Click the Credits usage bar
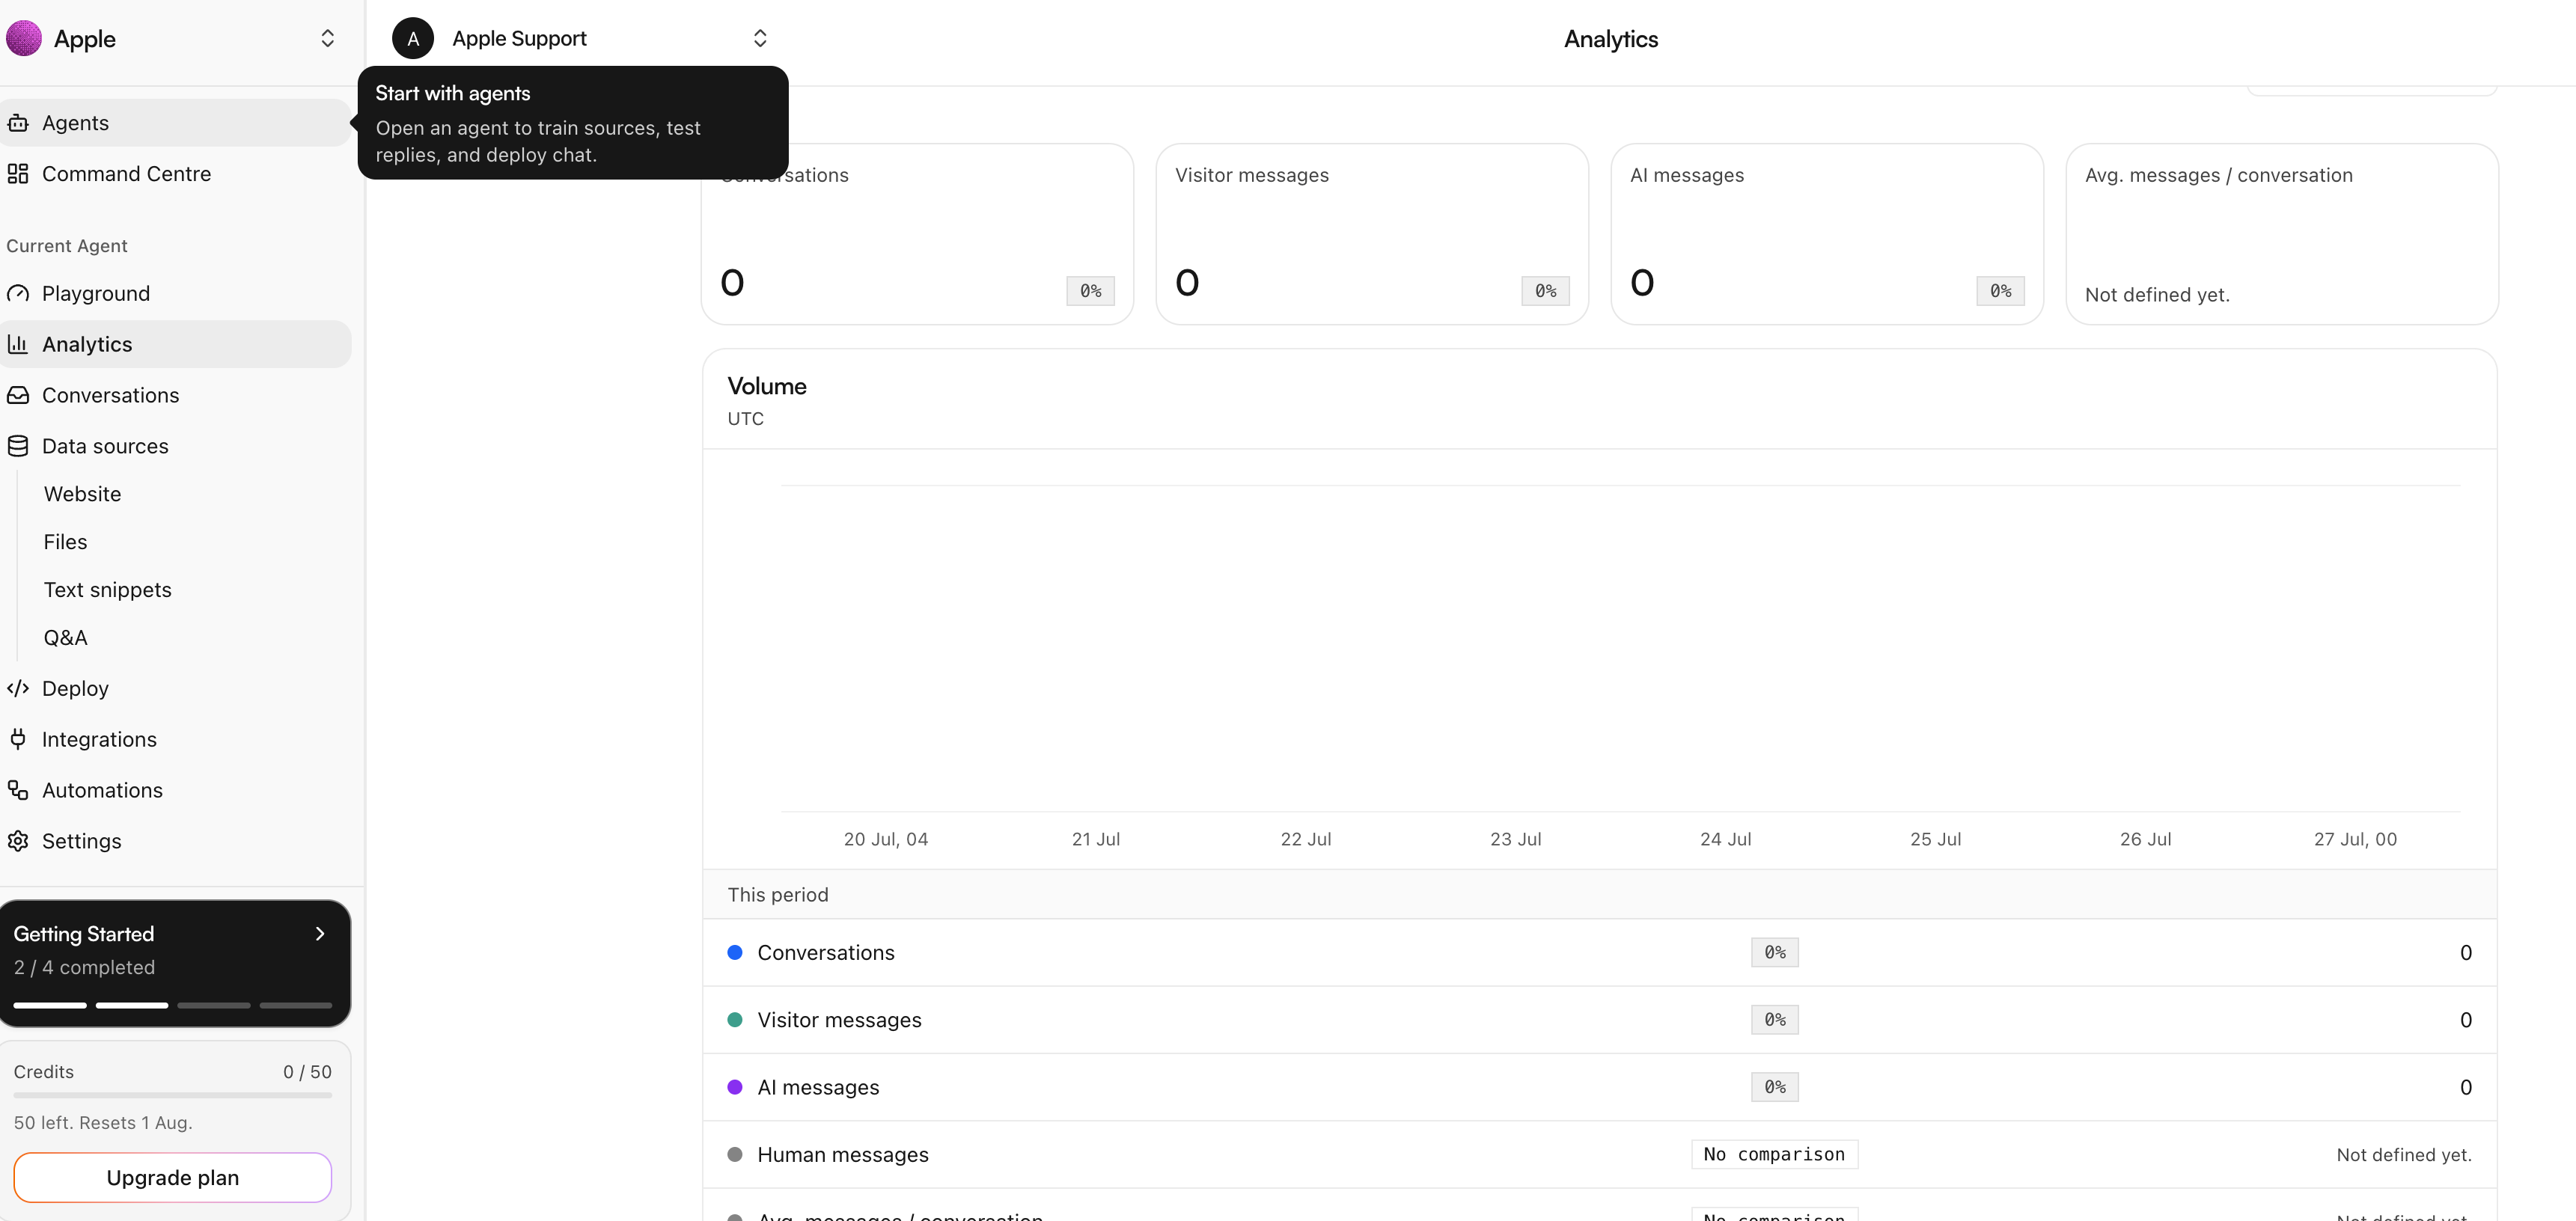This screenshot has width=2576, height=1221. (173, 1095)
